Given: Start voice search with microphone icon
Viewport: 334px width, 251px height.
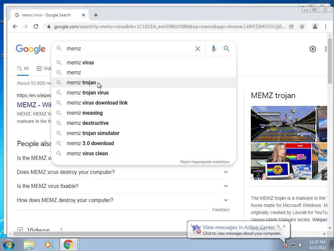Looking at the screenshot, I should tap(213, 49).
